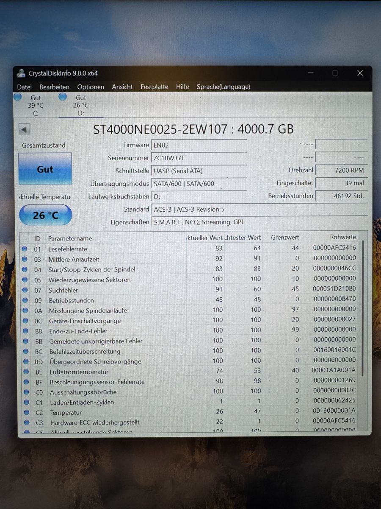Viewport: 381px width, 509px height.
Task: Click the status dot for Laden/Entladen-Zyklen
Action: coord(26,402)
